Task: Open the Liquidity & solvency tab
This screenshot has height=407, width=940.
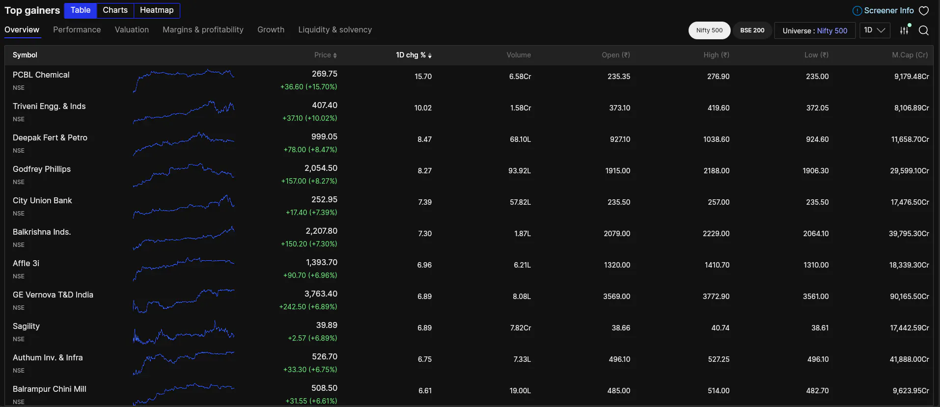Action: tap(335, 30)
